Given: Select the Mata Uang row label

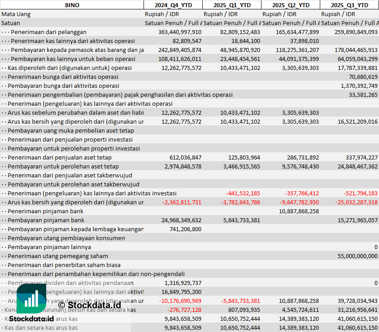Looking at the screenshot, I should tap(16, 14).
